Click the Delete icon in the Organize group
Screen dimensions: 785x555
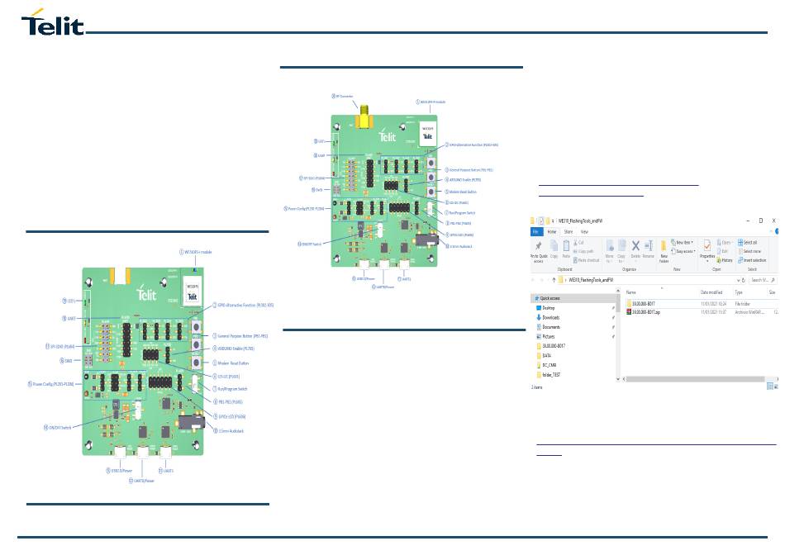tap(635, 248)
